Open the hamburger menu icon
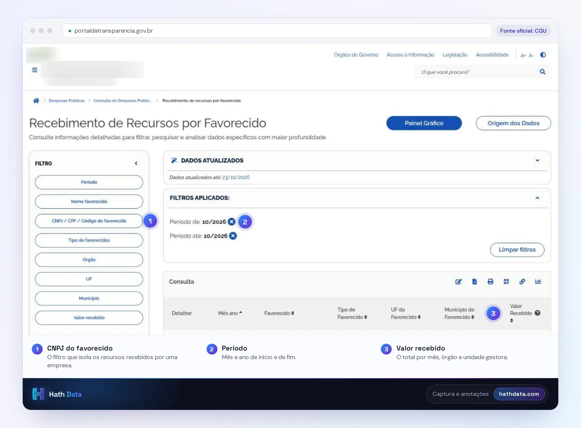581x428 pixels. 34,70
